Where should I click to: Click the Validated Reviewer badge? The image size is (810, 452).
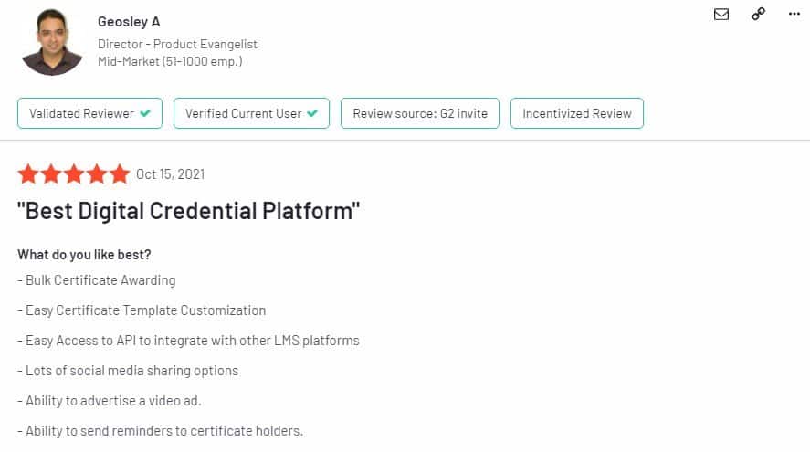pyautogui.click(x=89, y=114)
